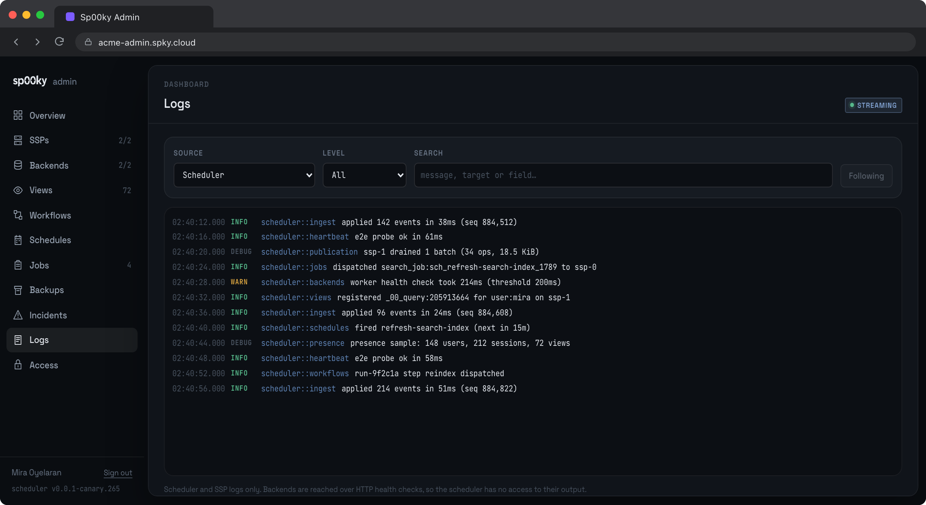Viewport: 926px width, 505px height.
Task: Click the address bar URL acme-admin.spky.cloud
Action: [147, 42]
